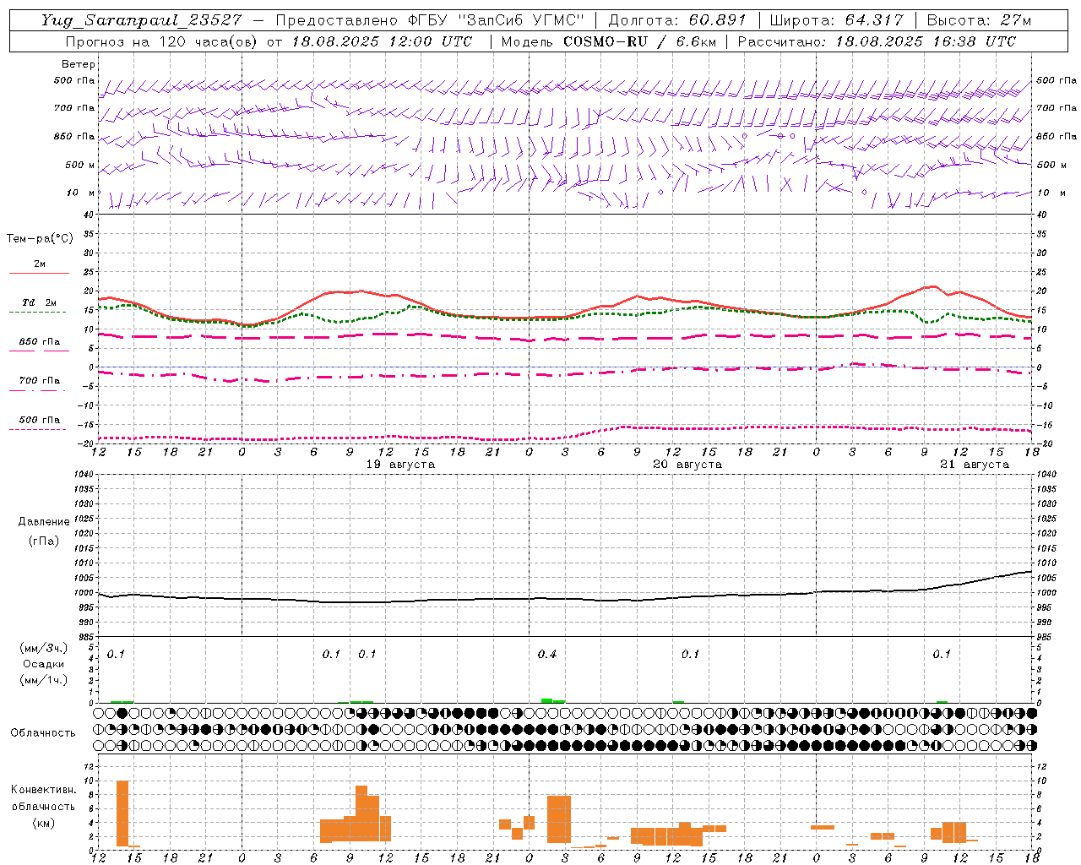Click the 21 августа date label
1081x865 pixels.
[x=975, y=465]
